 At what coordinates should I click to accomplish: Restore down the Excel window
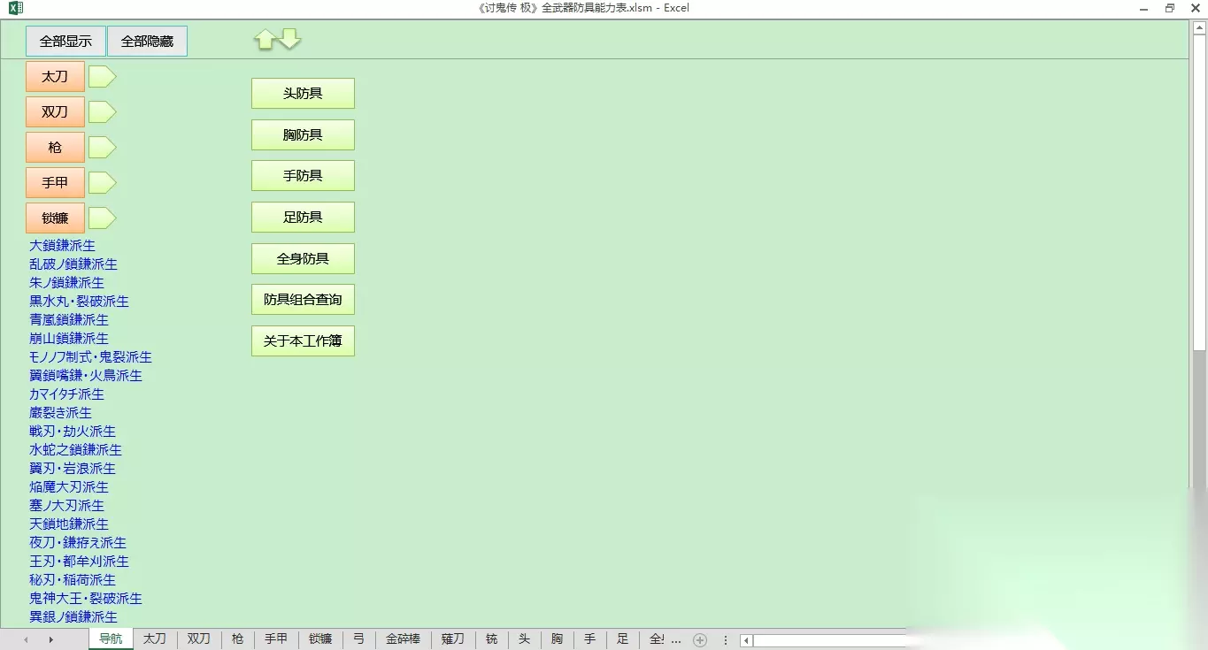click(x=1170, y=8)
